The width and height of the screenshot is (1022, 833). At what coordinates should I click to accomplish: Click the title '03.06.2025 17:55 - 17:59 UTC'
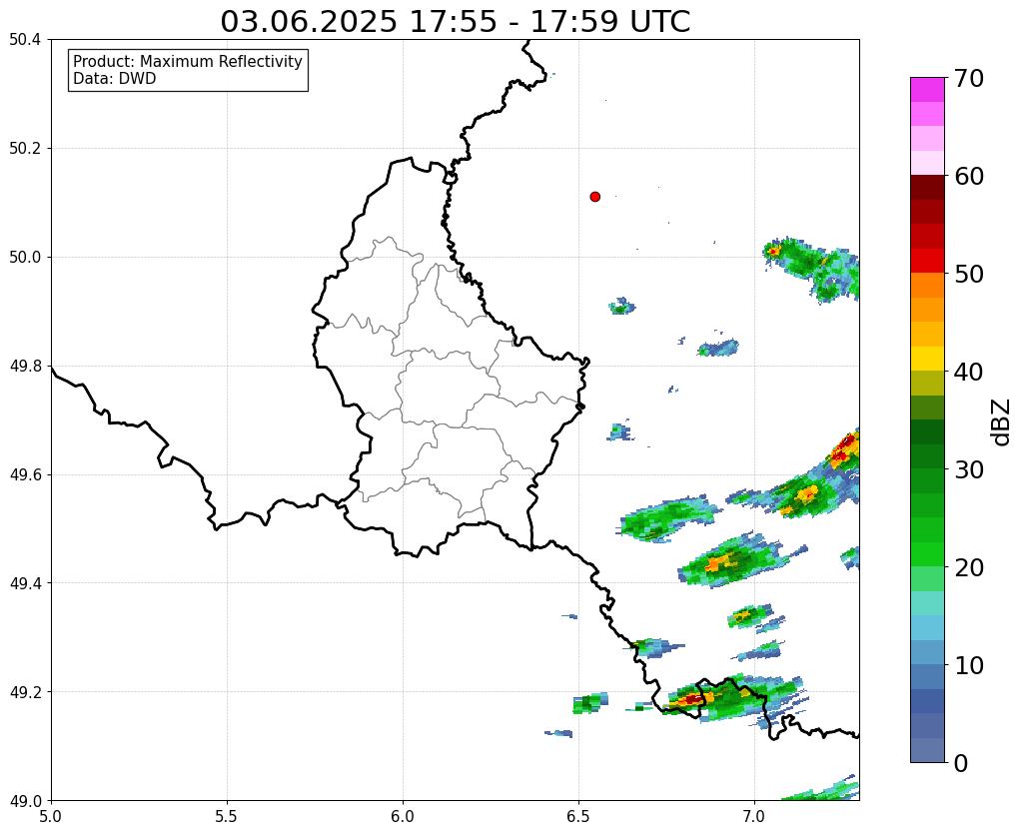pos(455,22)
